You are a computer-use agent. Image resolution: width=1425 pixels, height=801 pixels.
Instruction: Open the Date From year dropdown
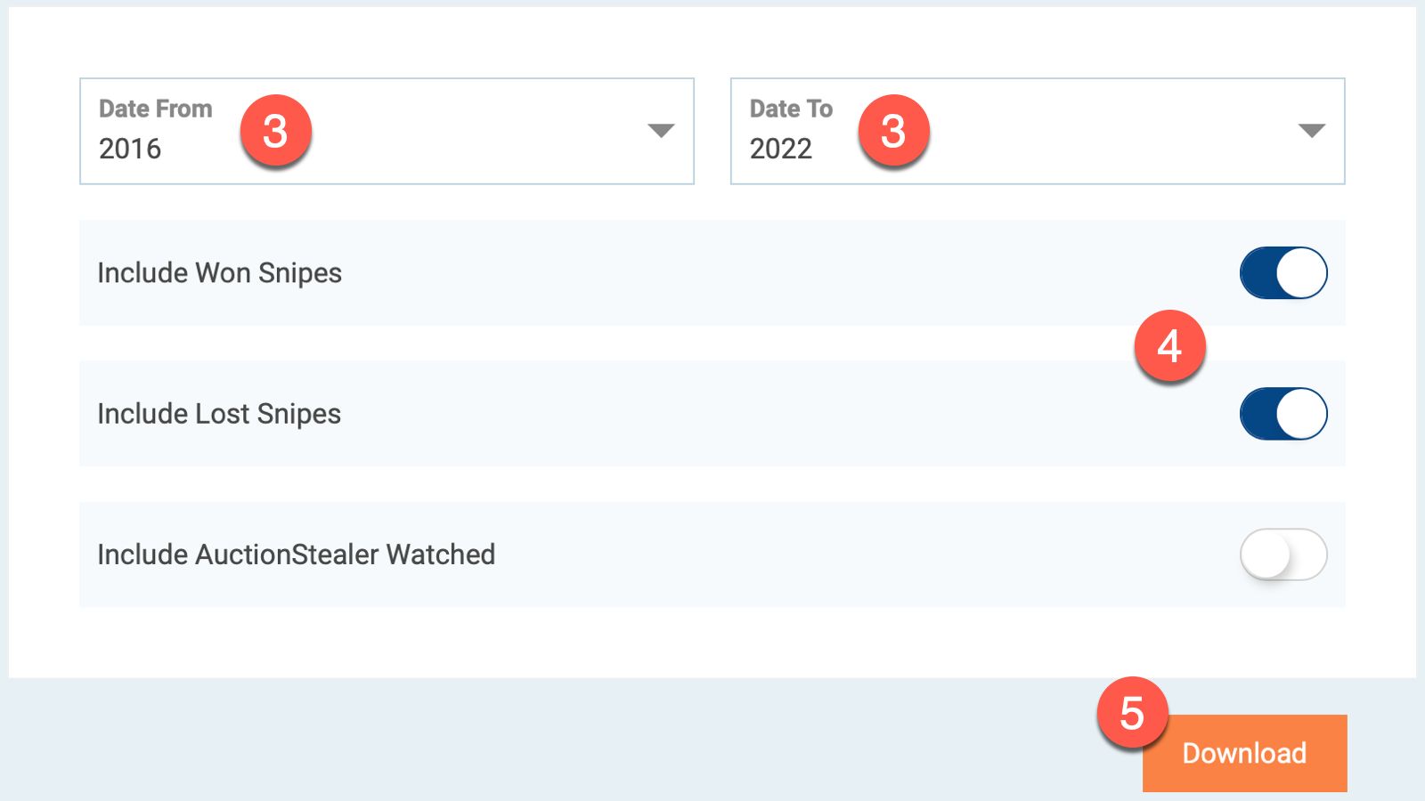click(445, 131)
